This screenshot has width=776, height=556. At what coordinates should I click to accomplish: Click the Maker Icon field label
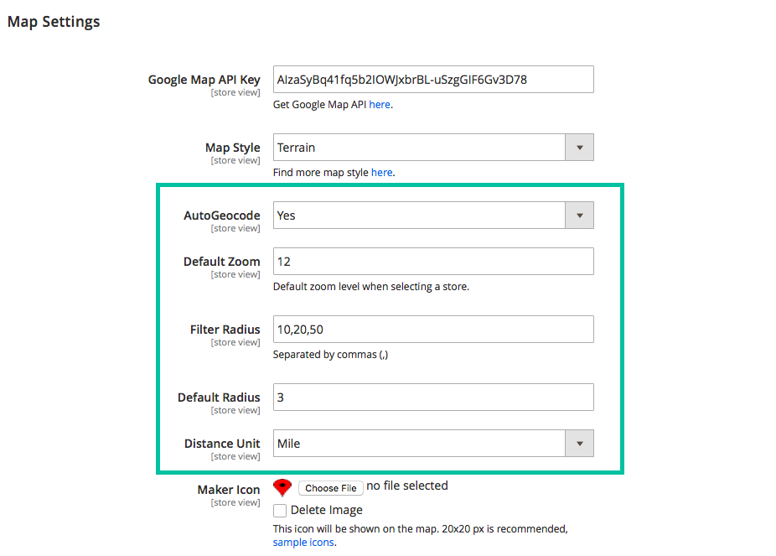[228, 489]
